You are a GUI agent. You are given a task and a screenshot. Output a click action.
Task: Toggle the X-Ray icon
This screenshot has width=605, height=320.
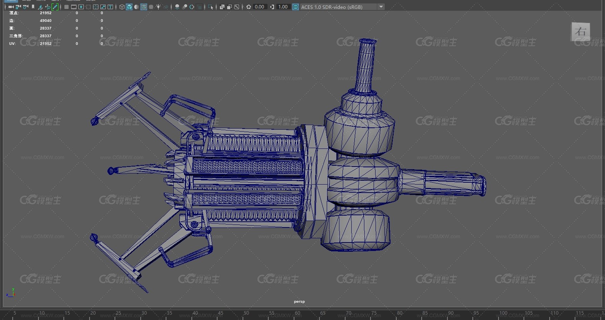click(222, 7)
